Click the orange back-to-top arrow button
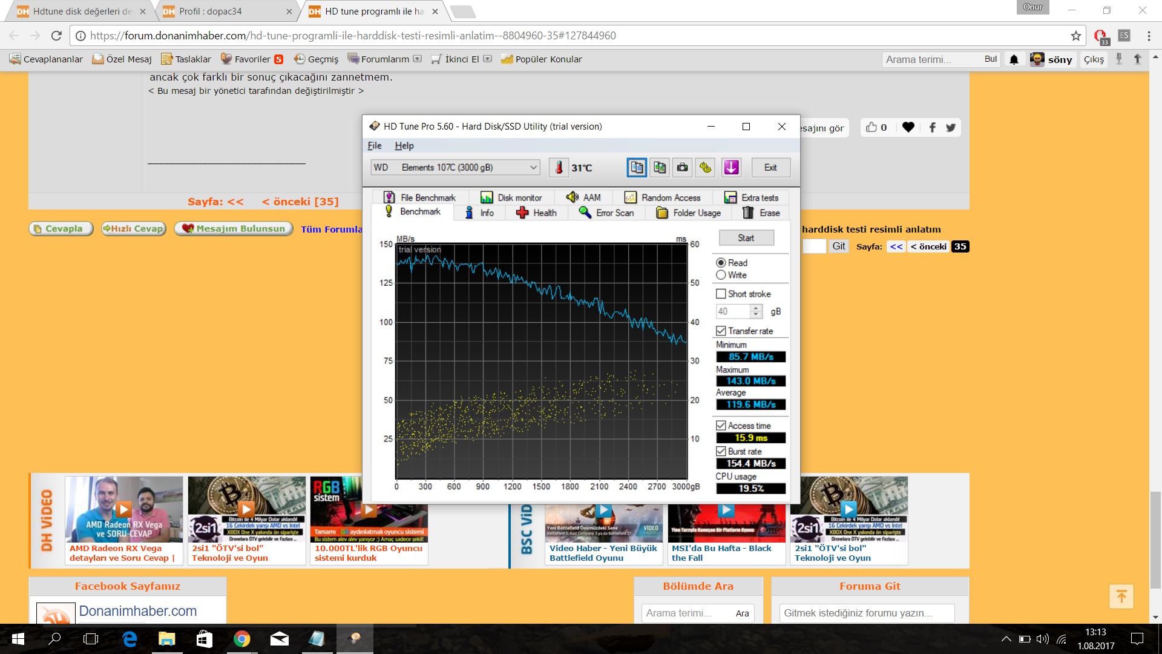Viewport: 1162px width, 654px height. point(1121,596)
